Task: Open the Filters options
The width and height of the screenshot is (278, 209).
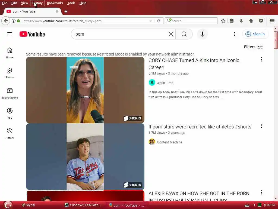Action: (253, 47)
